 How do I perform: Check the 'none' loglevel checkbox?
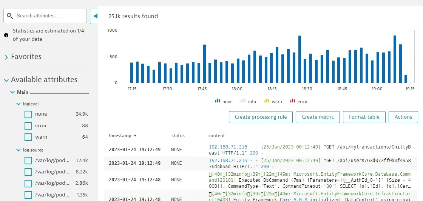[x=28, y=114]
